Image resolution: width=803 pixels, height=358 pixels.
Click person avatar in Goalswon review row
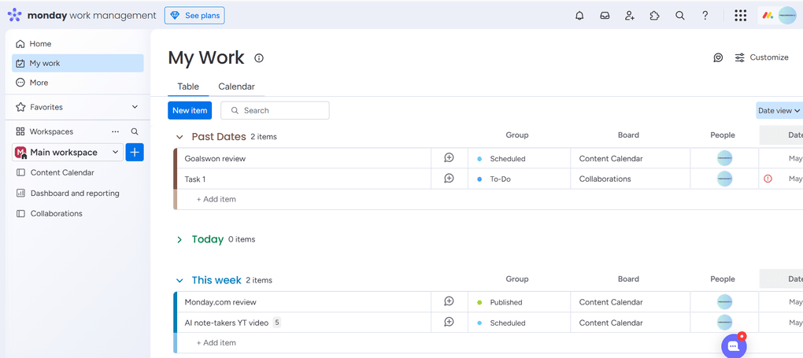[724, 158]
